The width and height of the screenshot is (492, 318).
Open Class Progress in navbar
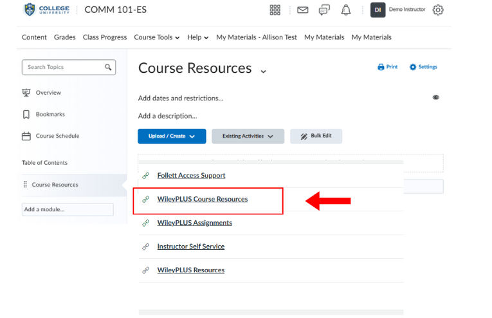click(x=105, y=37)
